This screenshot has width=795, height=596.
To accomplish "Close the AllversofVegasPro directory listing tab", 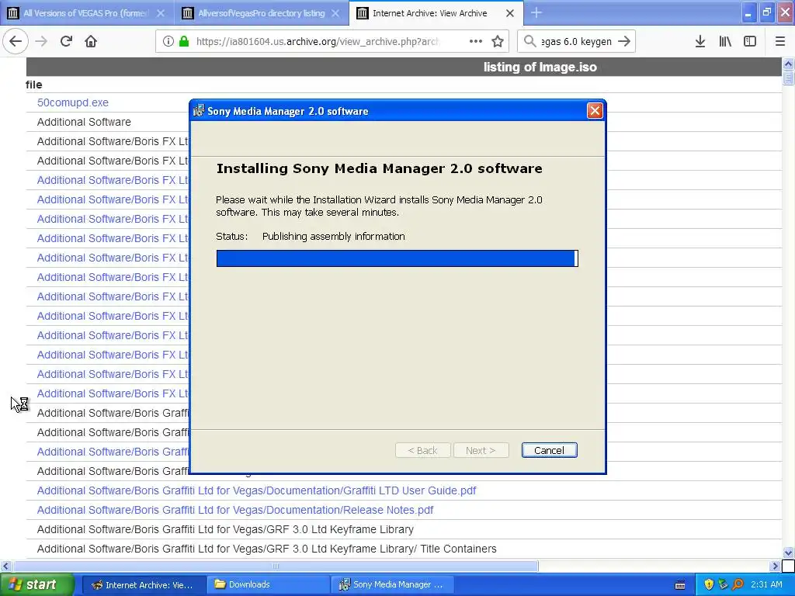I will point(335,13).
